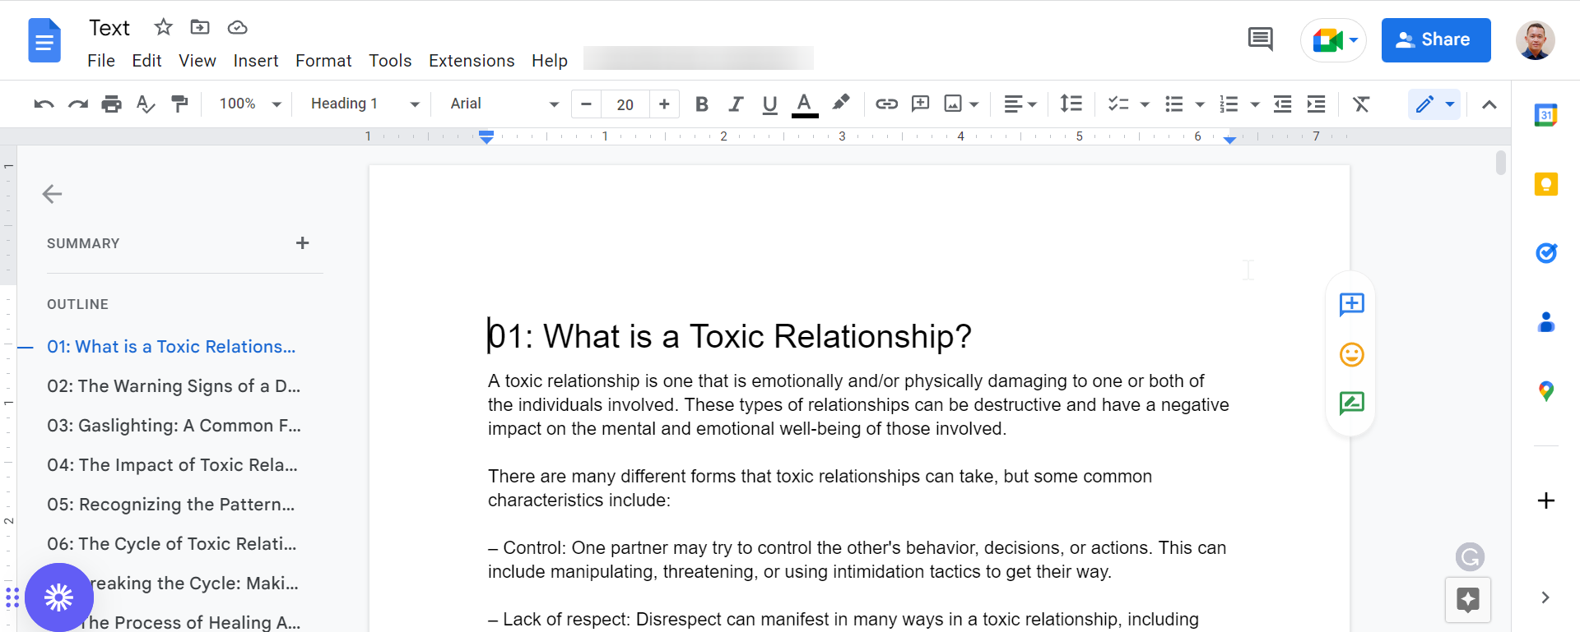Suggest edits from margin icon

(x=1351, y=403)
